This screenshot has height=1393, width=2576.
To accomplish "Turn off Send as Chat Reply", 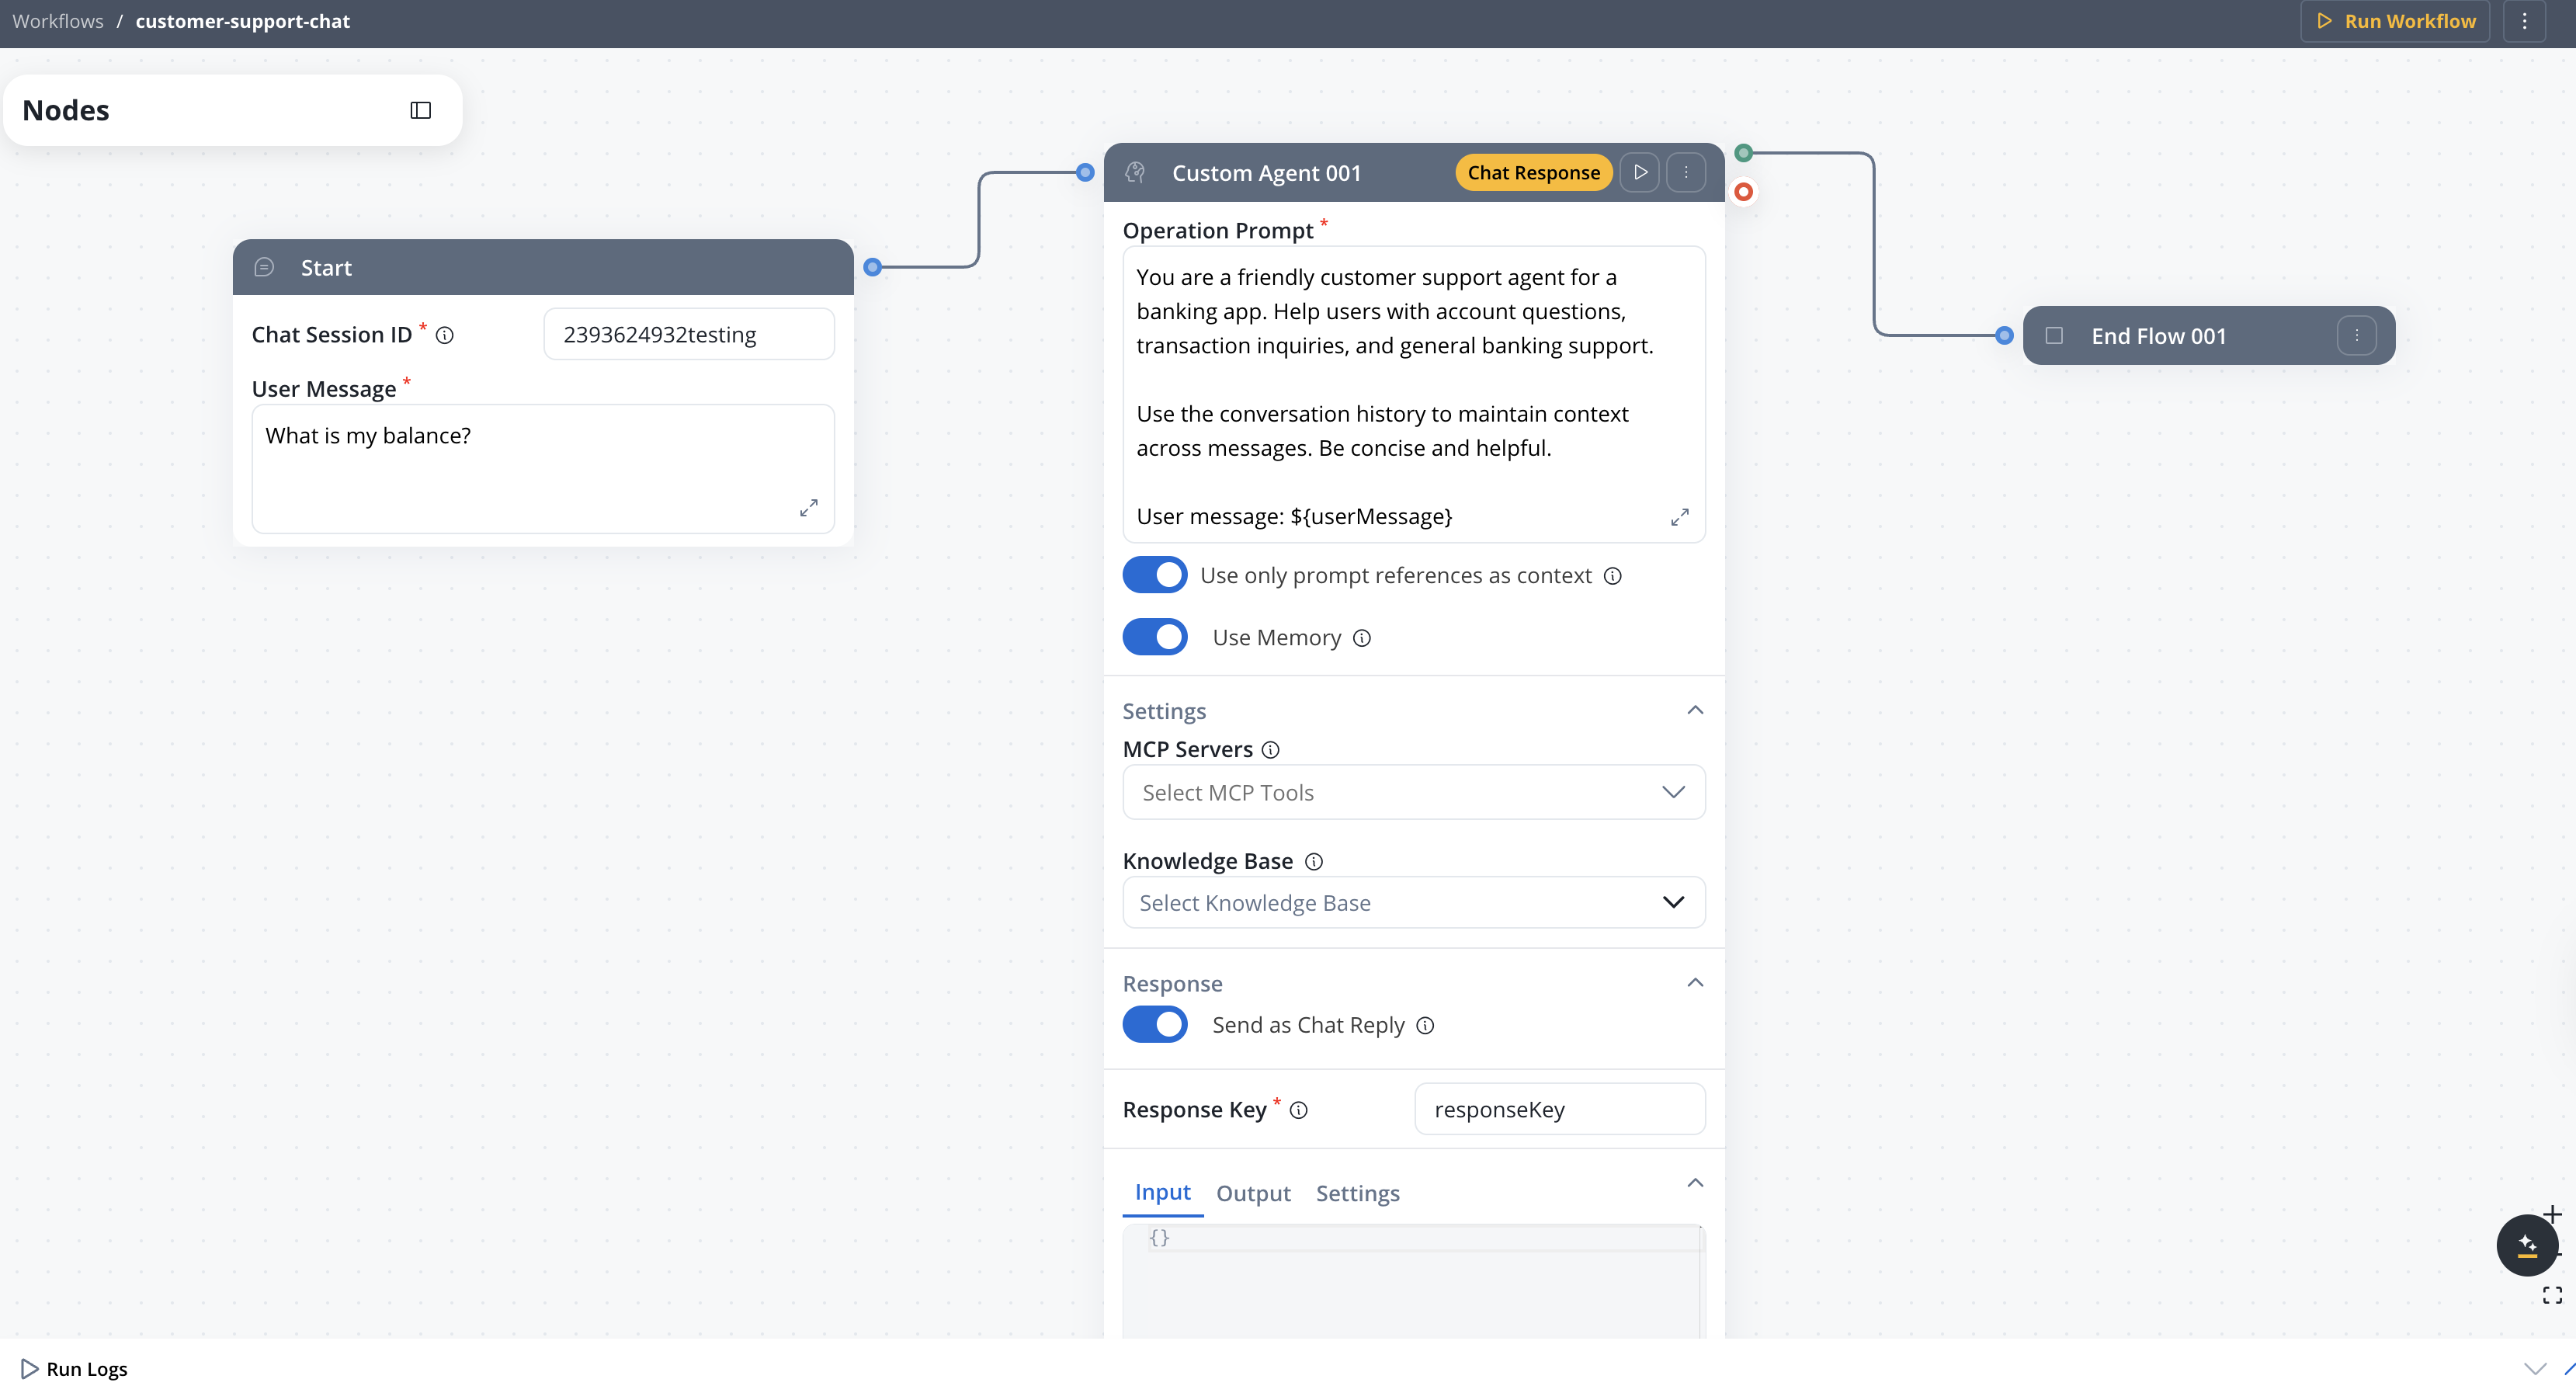I will tap(1154, 1025).
